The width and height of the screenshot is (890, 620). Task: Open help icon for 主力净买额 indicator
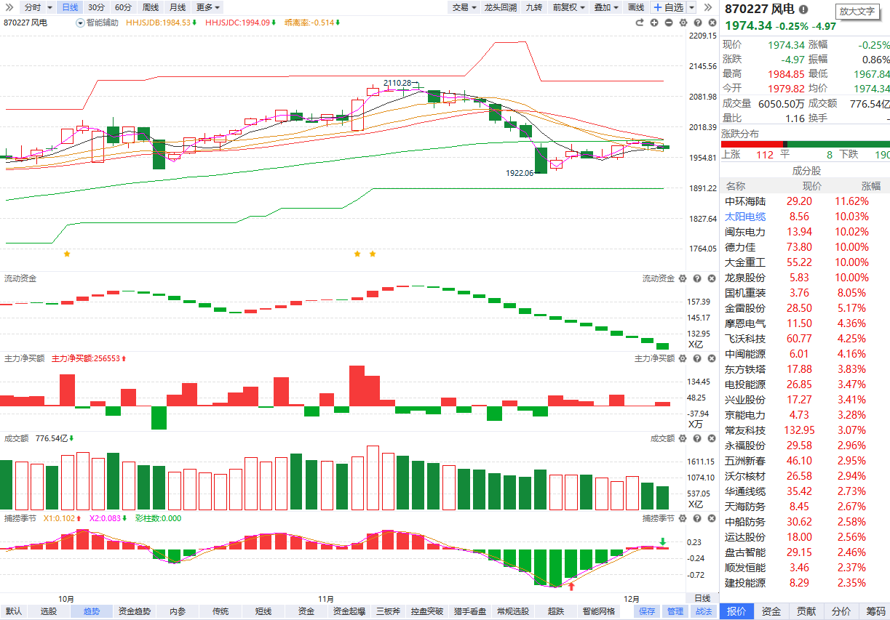[697, 358]
